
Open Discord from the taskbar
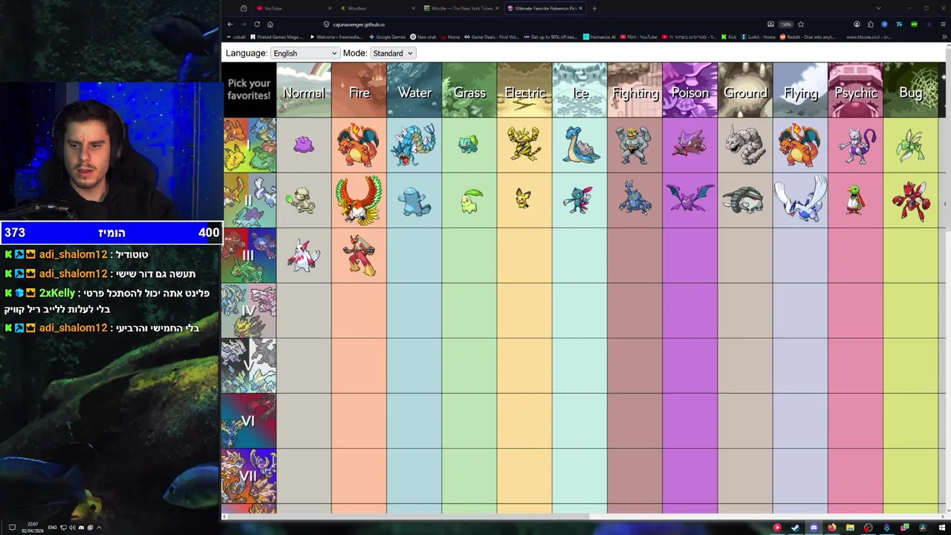pos(814,528)
